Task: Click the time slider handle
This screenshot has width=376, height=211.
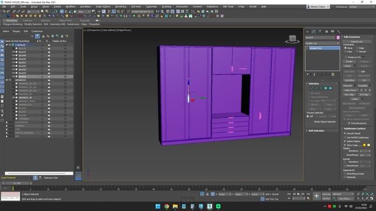Action: pyautogui.click(x=17, y=183)
